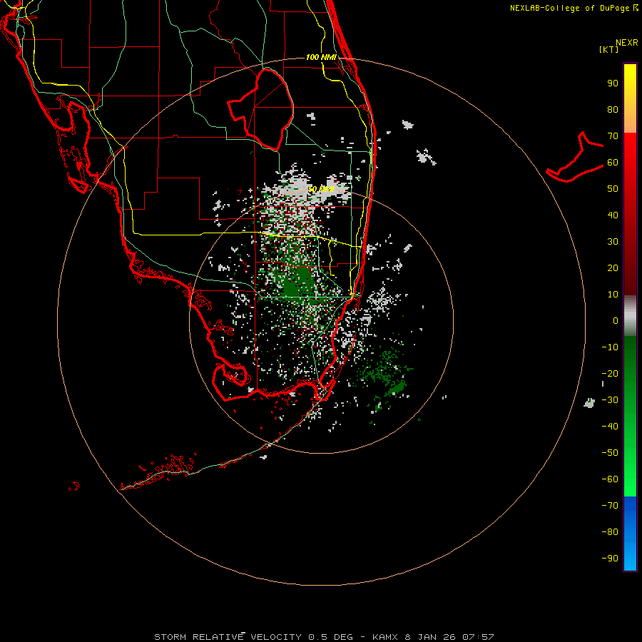Screen dimensions: 642x642
Task: Click the -80 value on the velocity scale
Action: (610, 532)
